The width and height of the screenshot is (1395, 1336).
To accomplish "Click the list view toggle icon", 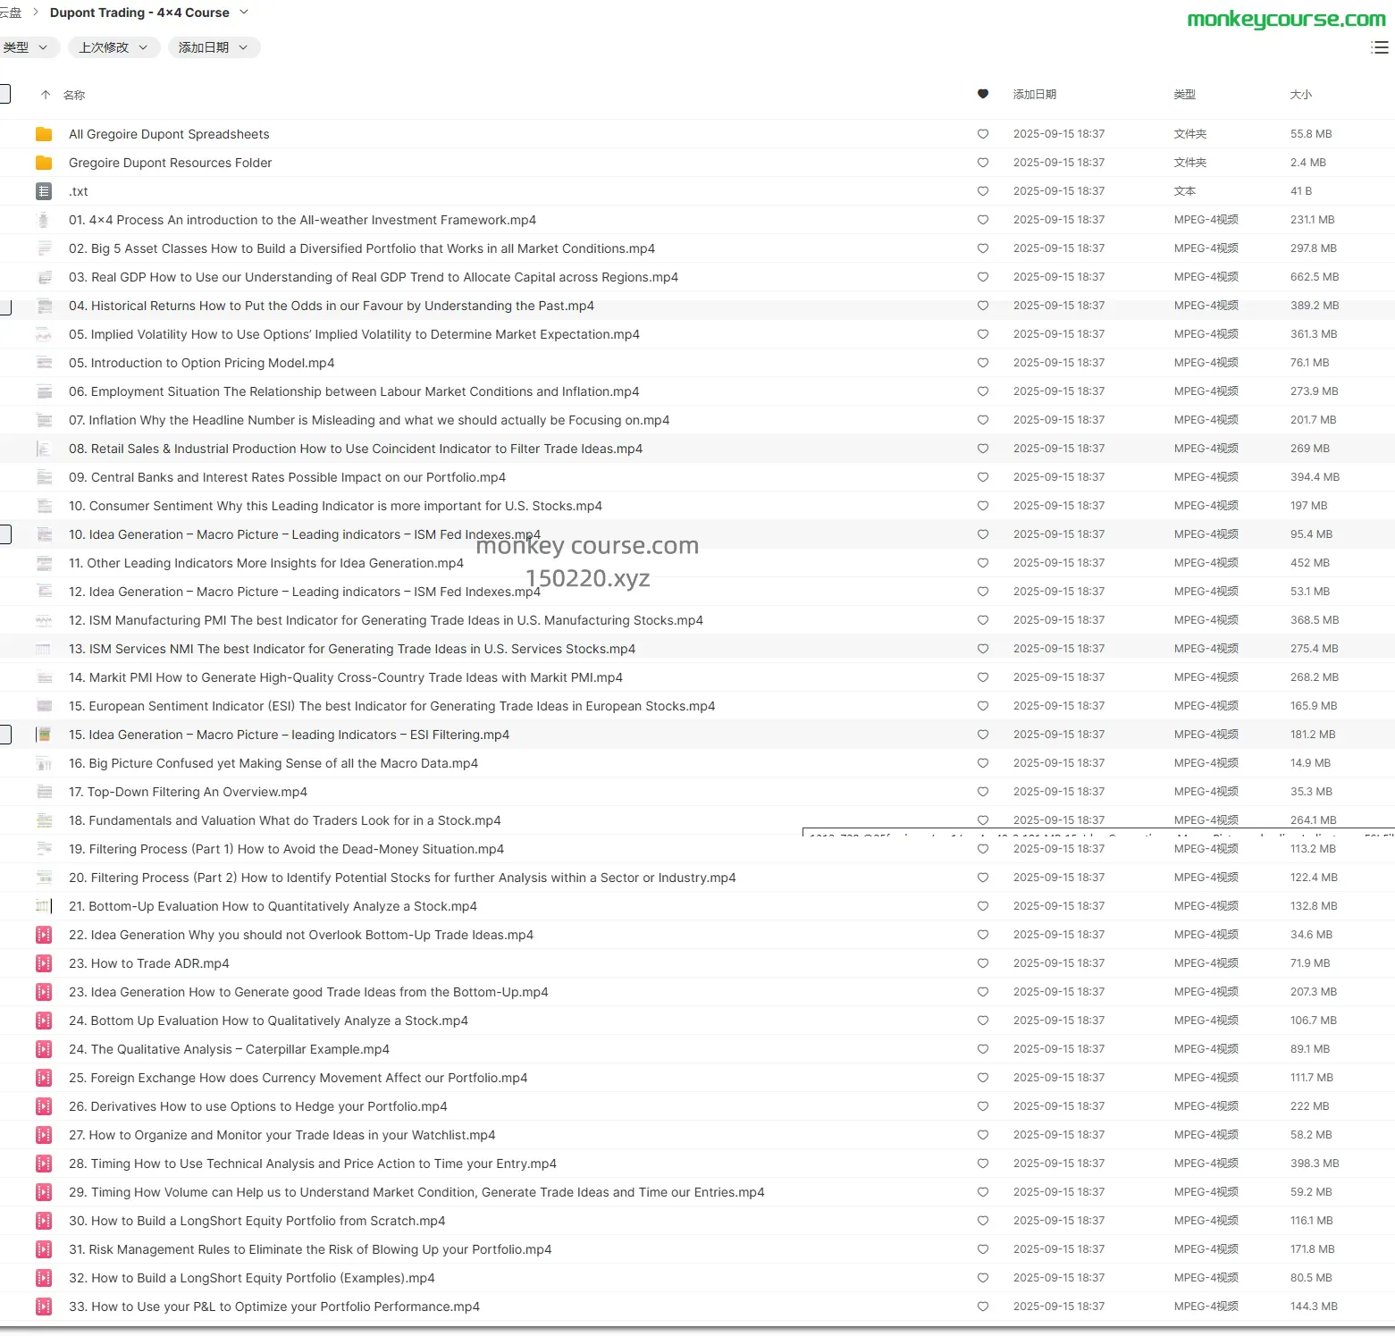I will pyautogui.click(x=1379, y=47).
